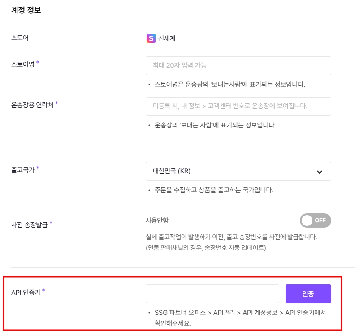The width and height of the screenshot is (355, 335).
Task: Click the 사전 송장발급 label
Action: (x=30, y=225)
